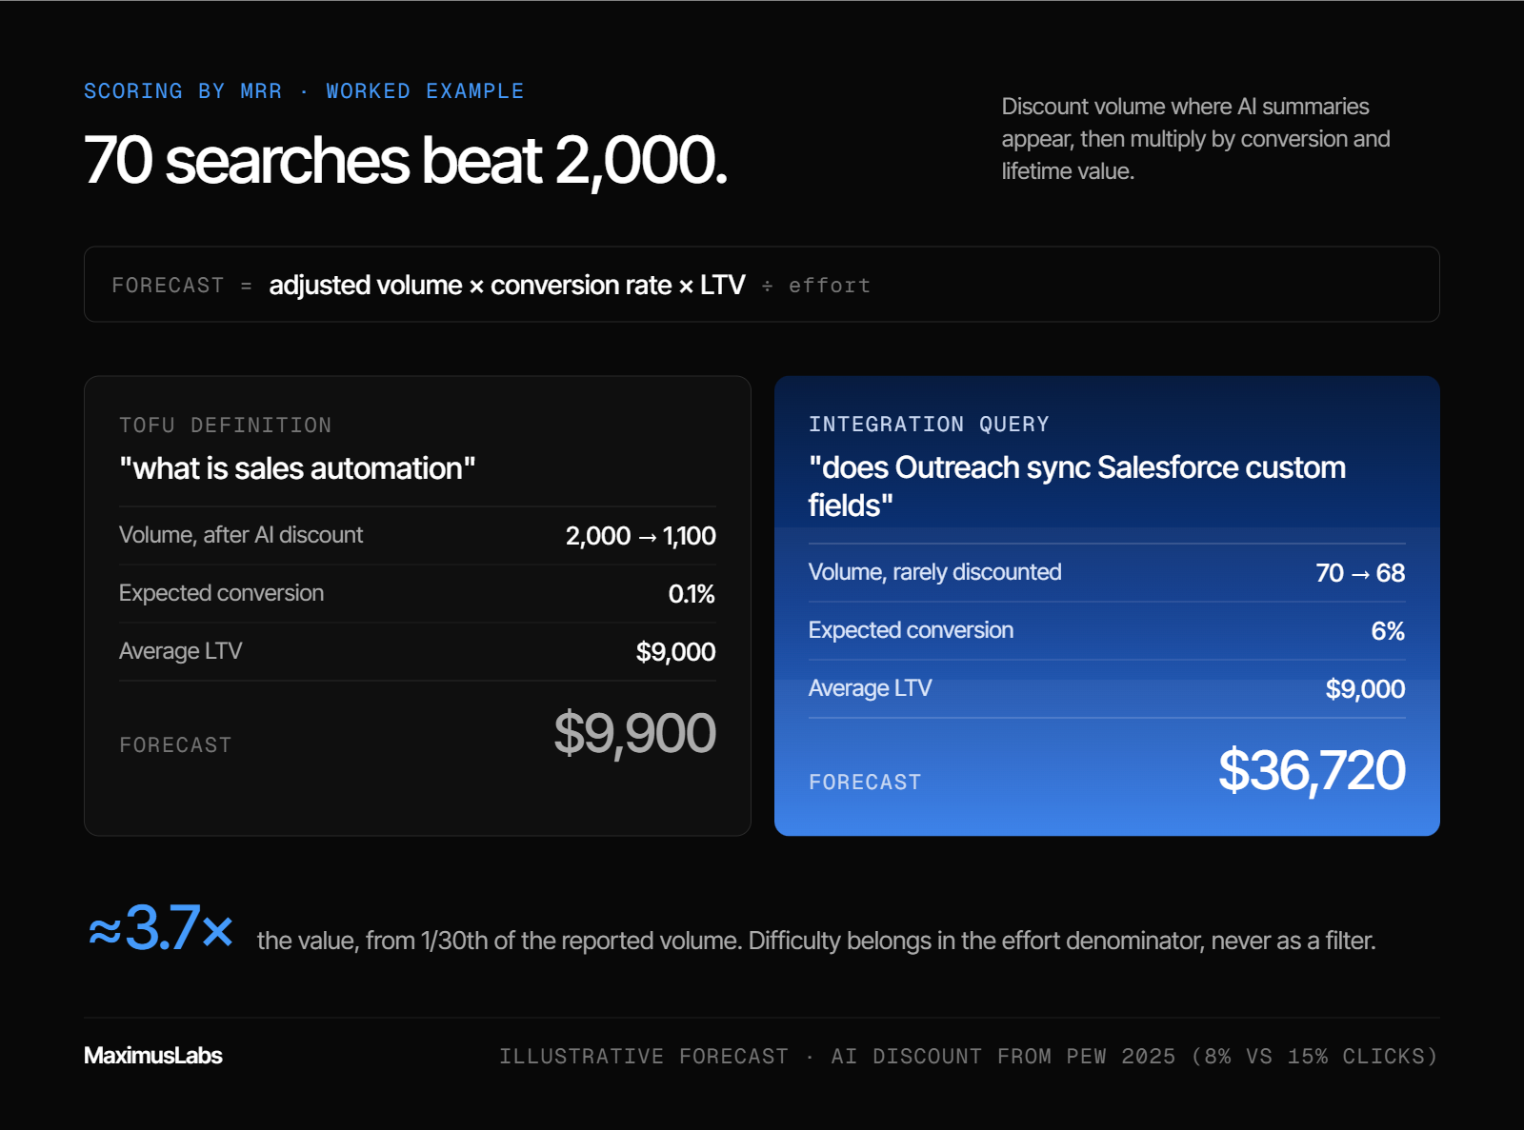Click 'Expected conversion' label in Integration card
This screenshot has width=1524, height=1130.
click(911, 630)
